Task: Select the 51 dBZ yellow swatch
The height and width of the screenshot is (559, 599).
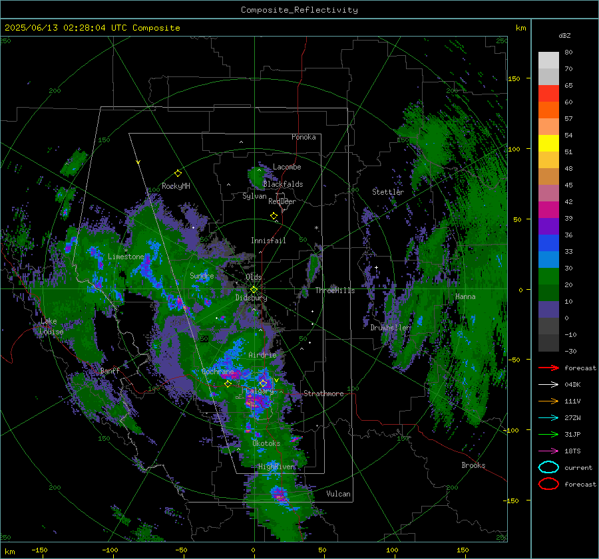Action: click(548, 143)
